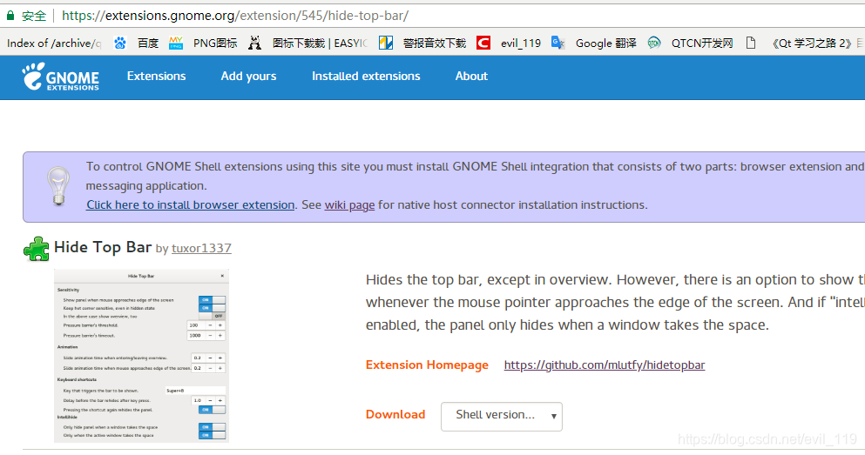865x455 pixels.
Task: Open the QTCN开发网 bookmark
Action: click(690, 43)
